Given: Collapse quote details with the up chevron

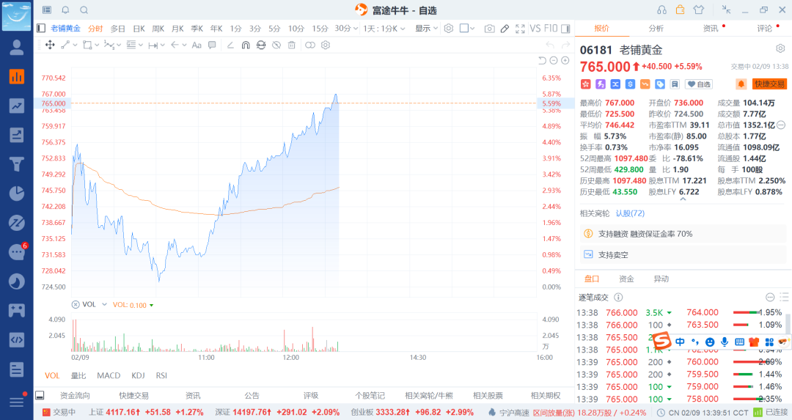Looking at the screenshot, I should tap(683, 199).
